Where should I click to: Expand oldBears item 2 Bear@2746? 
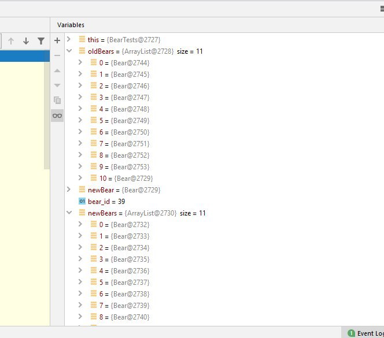pyautogui.click(x=80, y=86)
